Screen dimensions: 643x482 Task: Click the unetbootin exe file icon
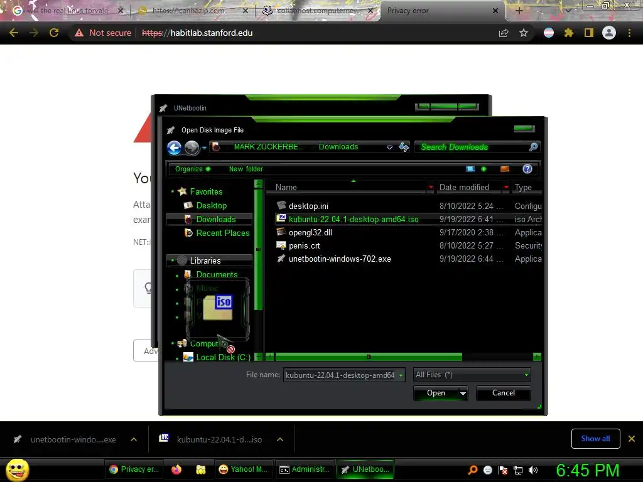[x=281, y=258]
